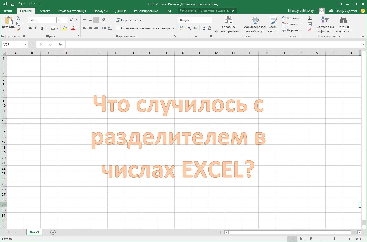Increase decimal places
The image size is (367, 242).
pos(204,28)
